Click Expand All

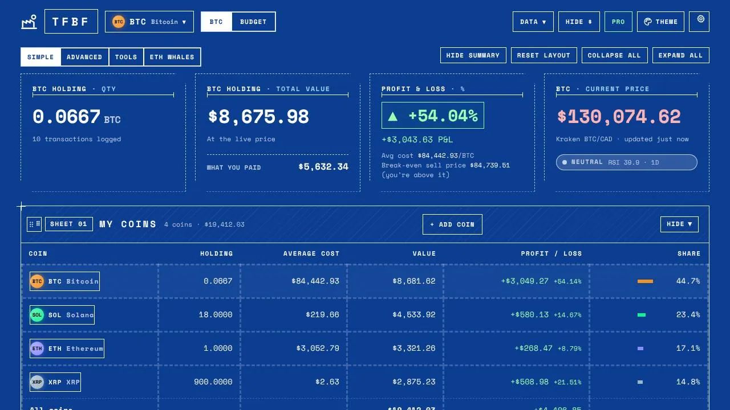(x=680, y=55)
